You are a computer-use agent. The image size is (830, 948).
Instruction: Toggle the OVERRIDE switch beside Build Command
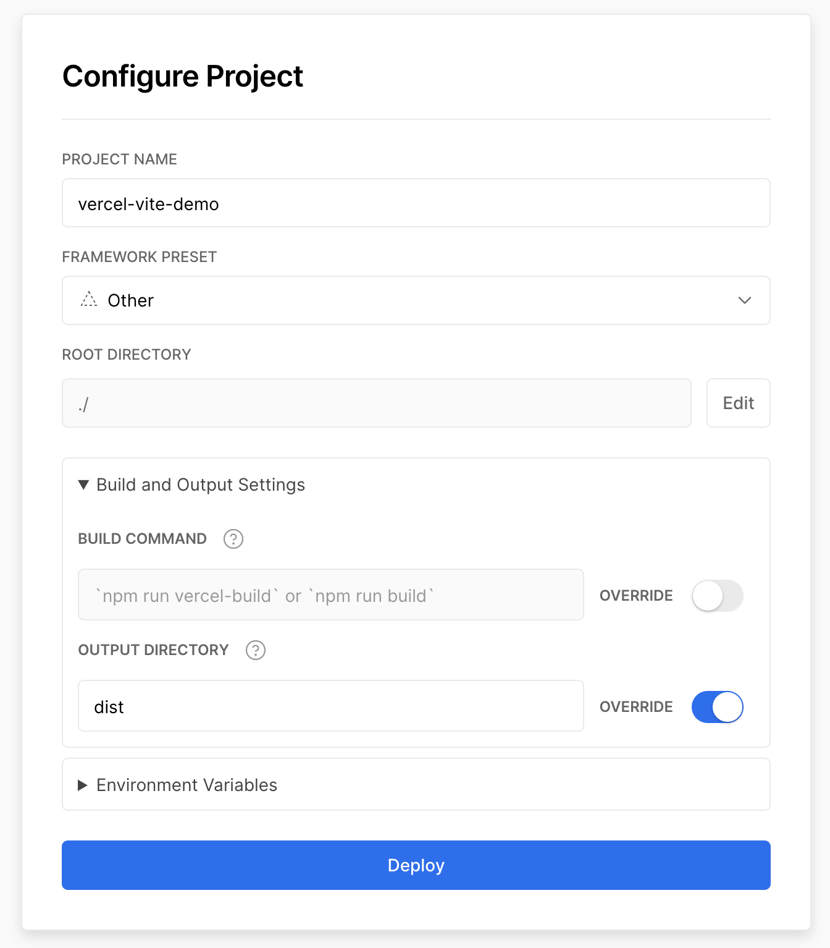click(x=717, y=595)
